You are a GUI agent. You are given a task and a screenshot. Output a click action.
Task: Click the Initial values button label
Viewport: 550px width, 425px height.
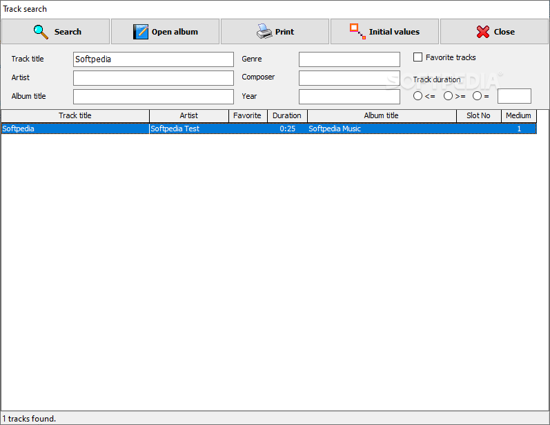tap(394, 32)
